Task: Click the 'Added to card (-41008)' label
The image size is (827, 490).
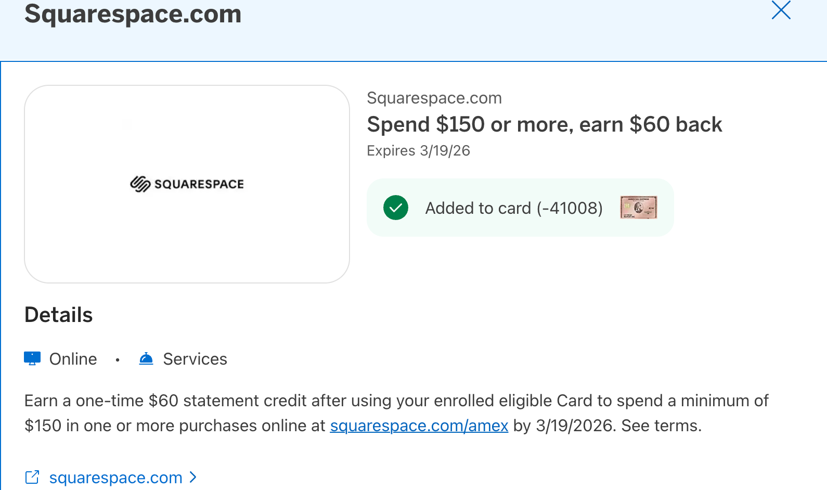Action: pos(514,208)
